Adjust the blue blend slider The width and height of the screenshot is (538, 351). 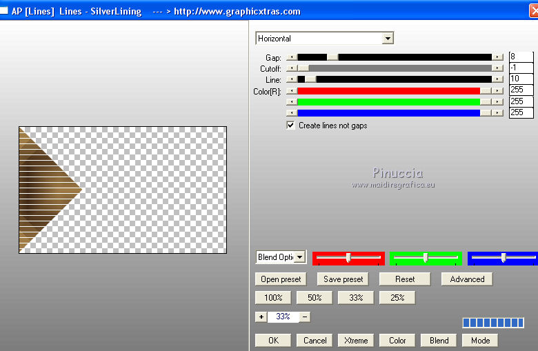coord(503,258)
